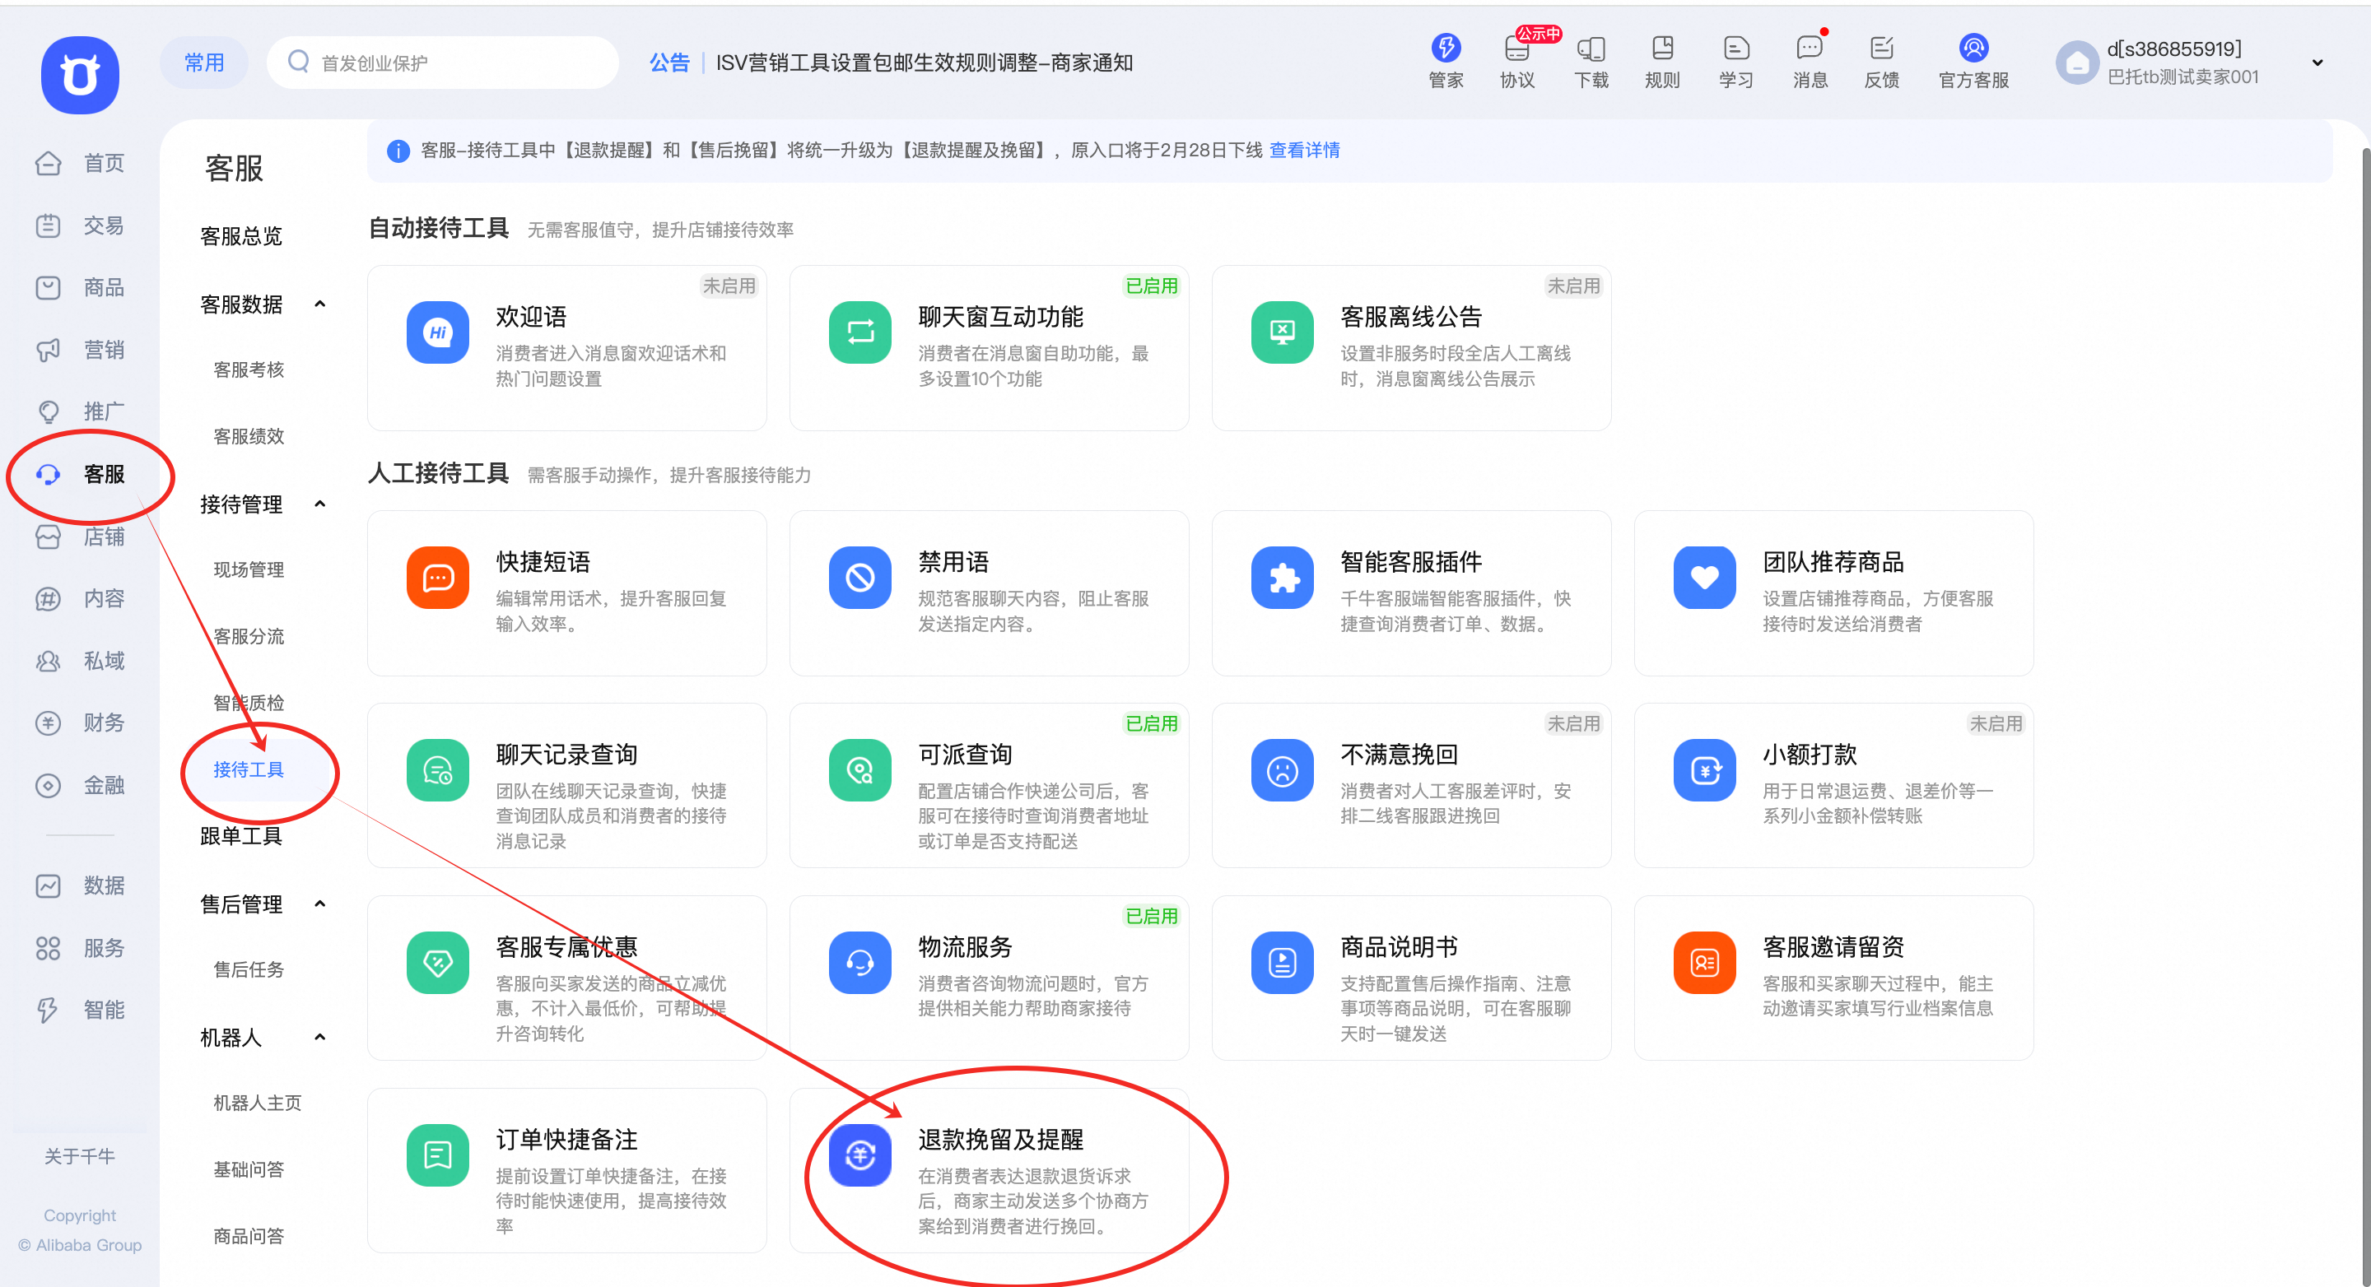Go to 首页 in the sidebar

tap(80, 164)
